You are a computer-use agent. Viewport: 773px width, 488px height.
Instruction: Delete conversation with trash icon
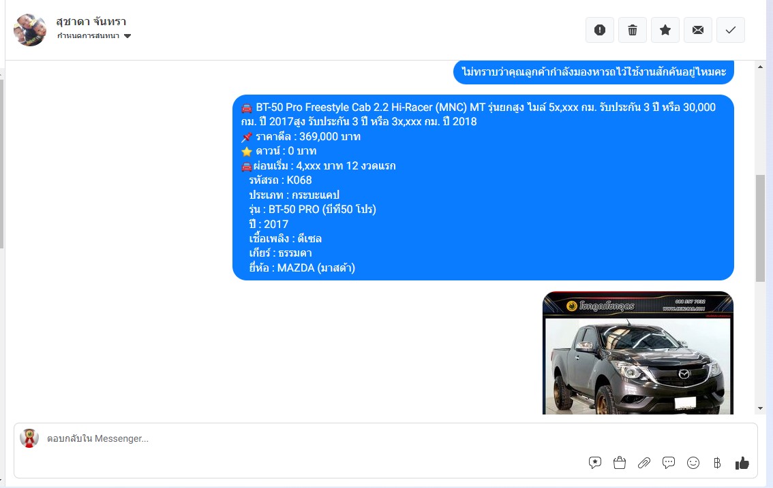pos(633,30)
